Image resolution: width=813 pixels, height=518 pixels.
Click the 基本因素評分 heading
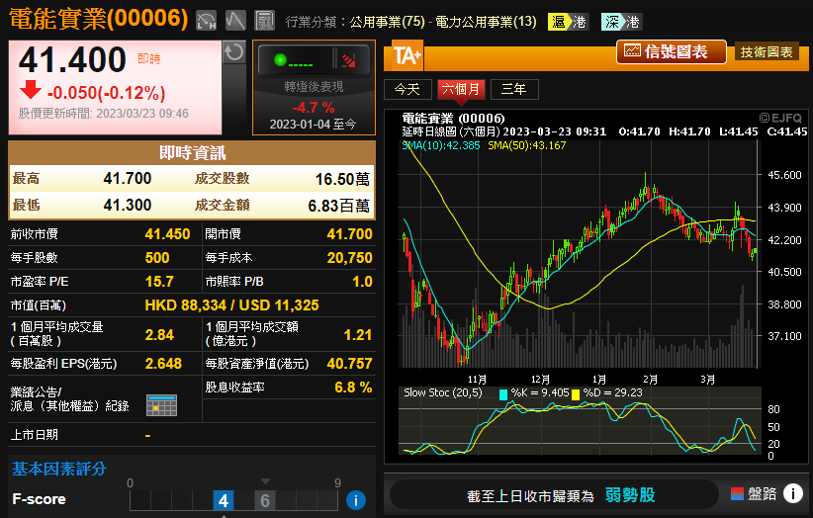(x=59, y=470)
